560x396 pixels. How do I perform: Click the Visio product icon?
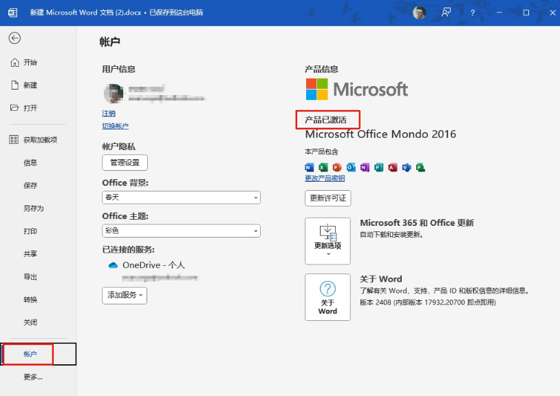(407, 167)
